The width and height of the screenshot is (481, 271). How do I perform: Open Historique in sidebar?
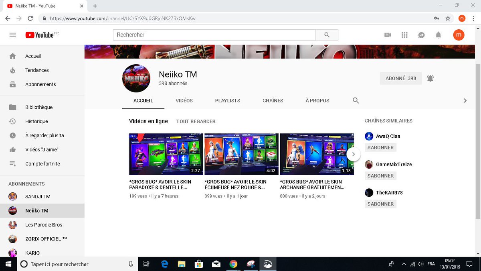[42, 121]
